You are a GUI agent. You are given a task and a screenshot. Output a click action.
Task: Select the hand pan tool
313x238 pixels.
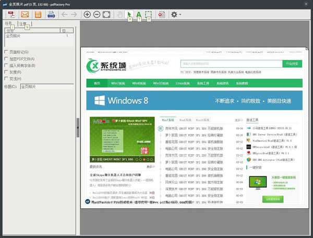tap(120, 15)
